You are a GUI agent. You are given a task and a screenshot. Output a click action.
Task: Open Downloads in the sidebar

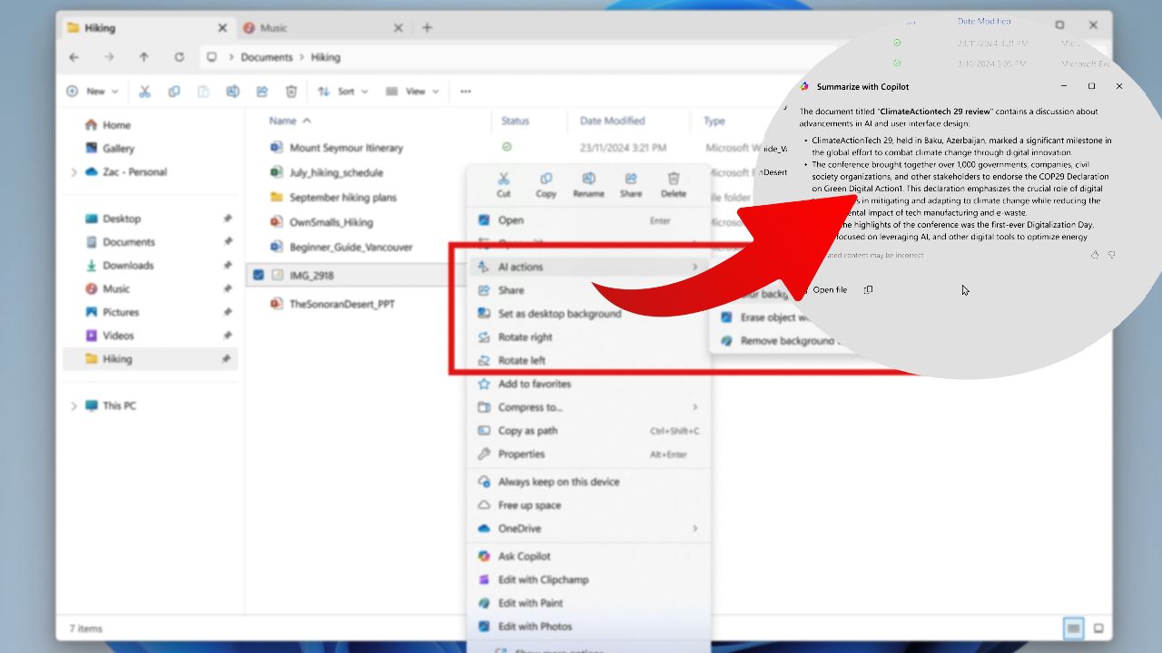pos(128,266)
